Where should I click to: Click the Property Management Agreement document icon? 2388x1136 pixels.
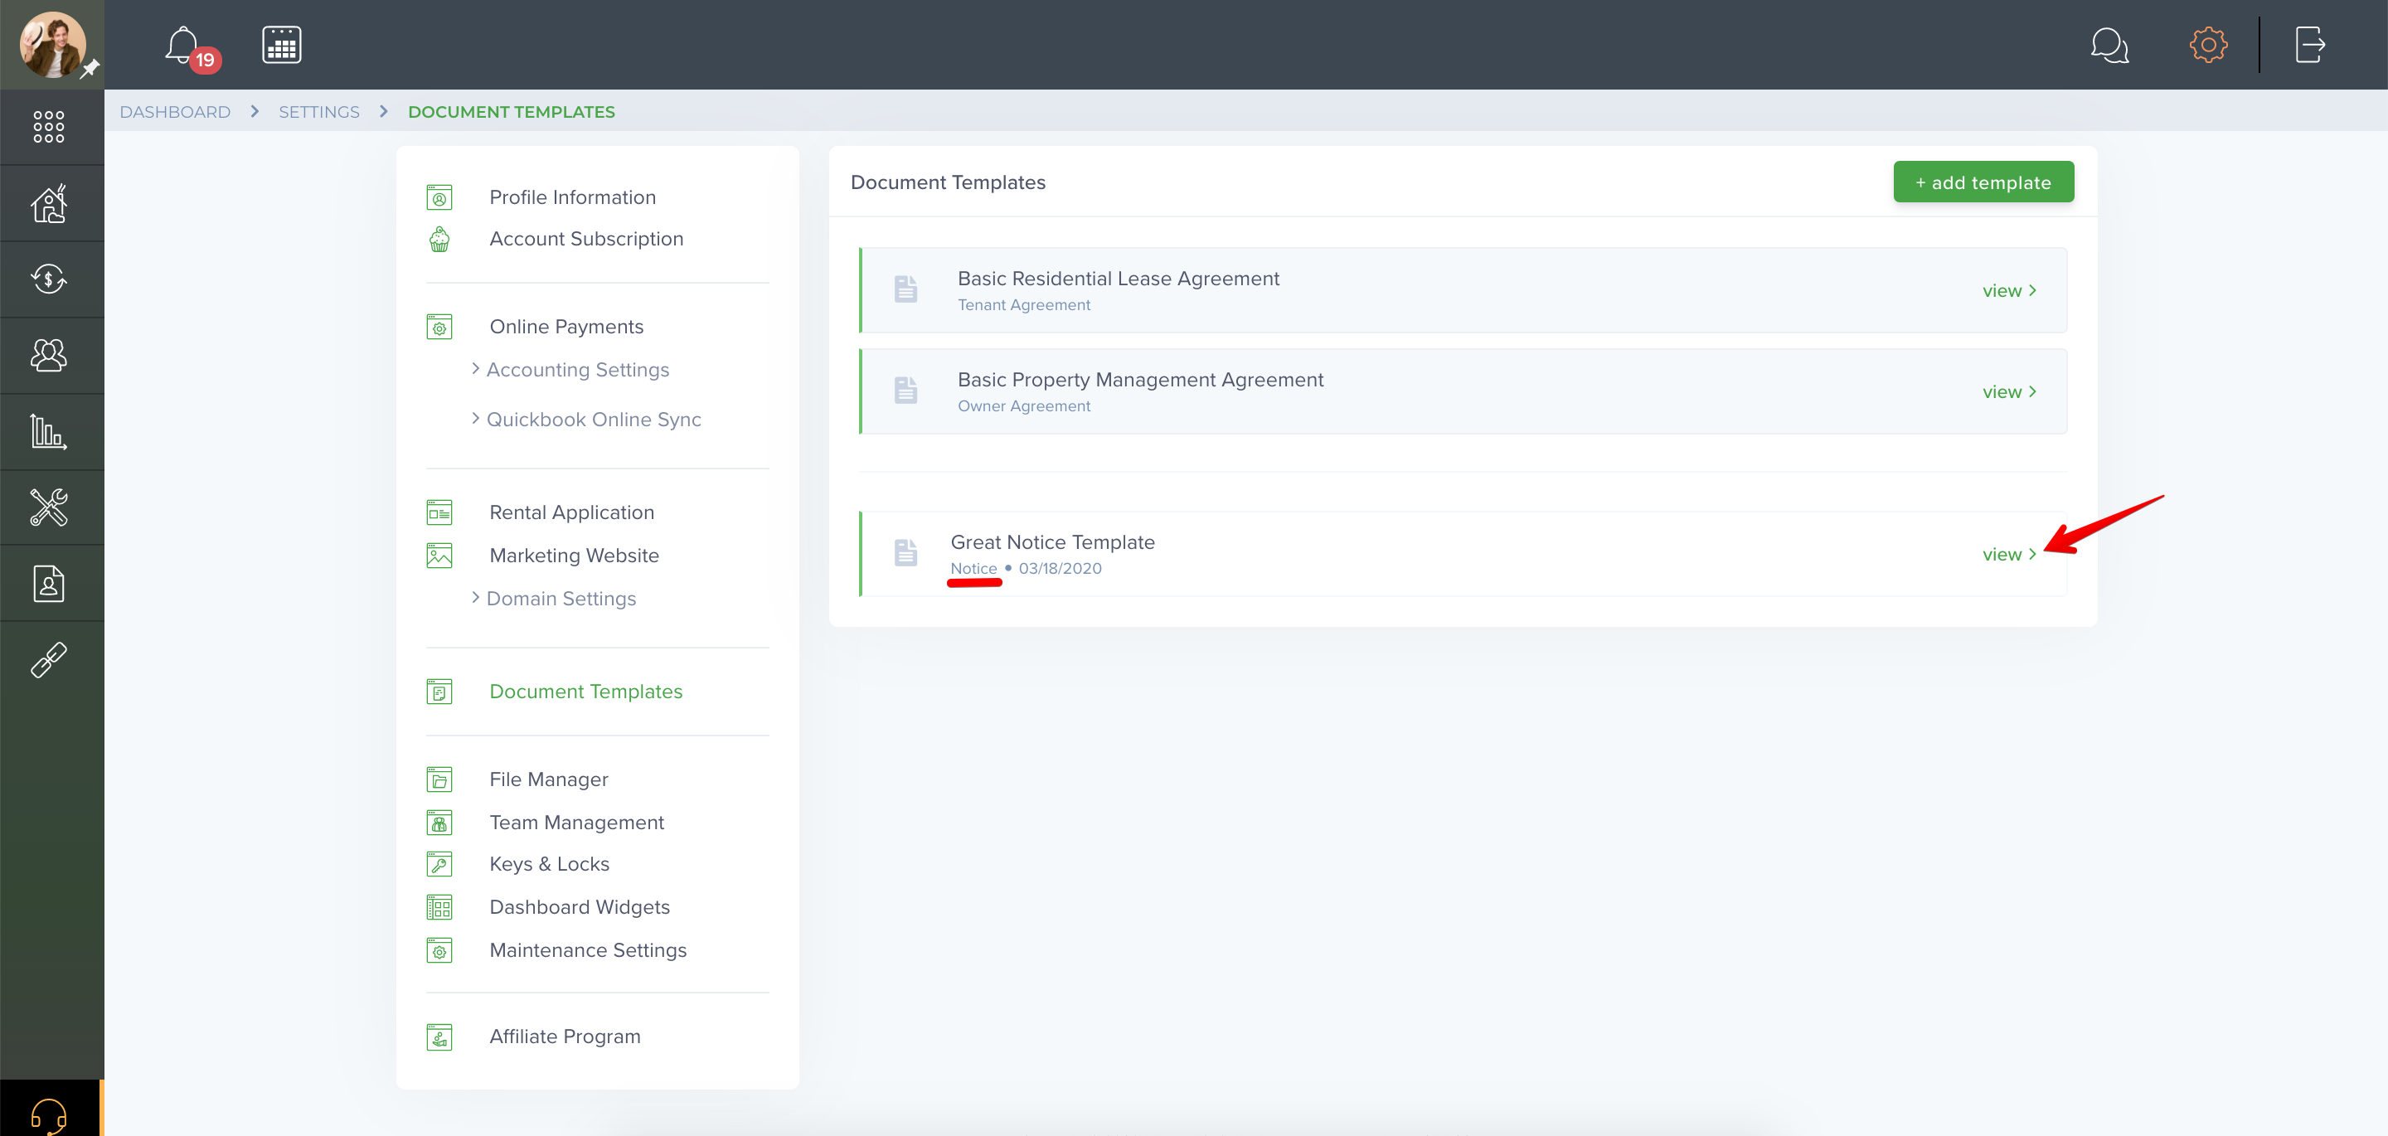click(x=905, y=391)
